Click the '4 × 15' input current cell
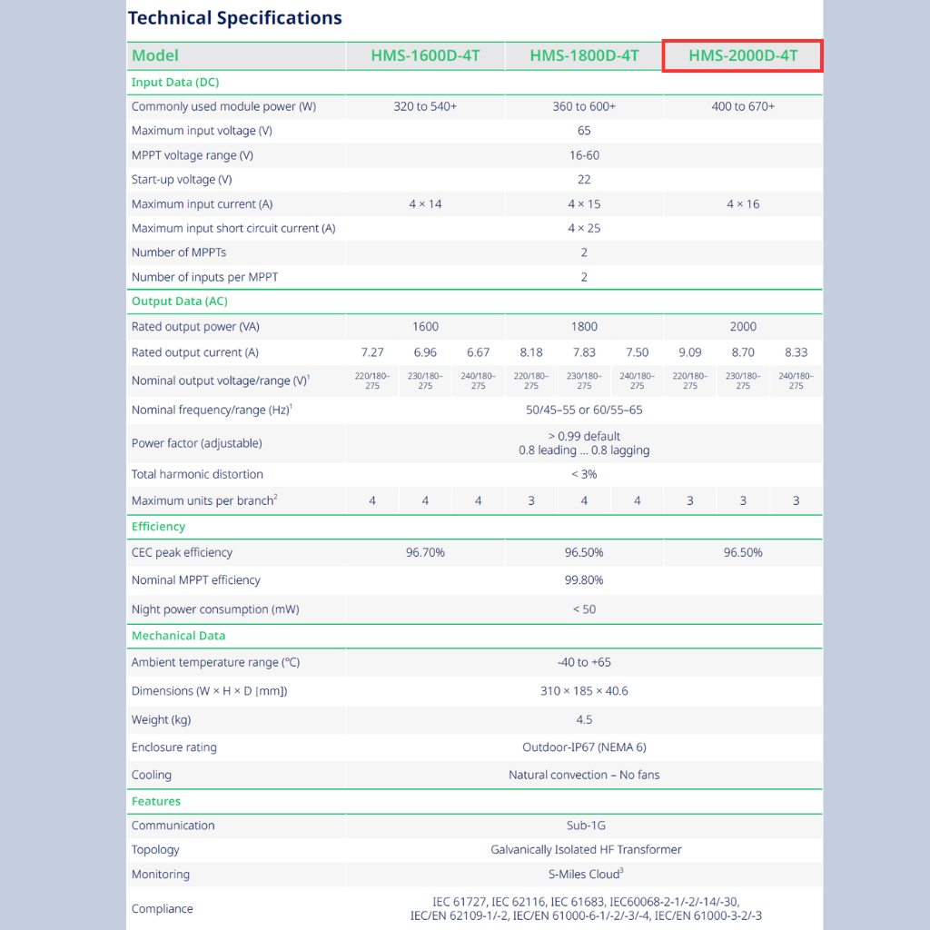This screenshot has width=930, height=930. coord(584,204)
